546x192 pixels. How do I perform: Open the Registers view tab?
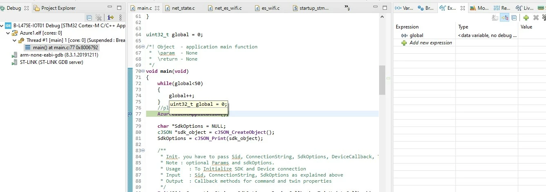(x=502, y=8)
